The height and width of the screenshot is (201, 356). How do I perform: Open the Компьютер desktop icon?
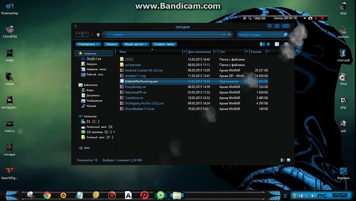(9, 8)
